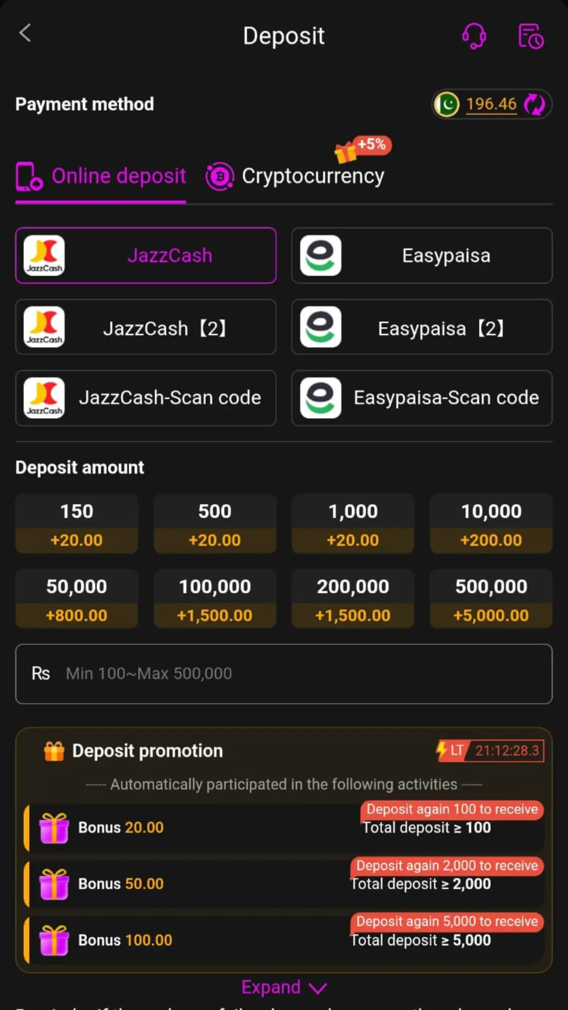Expand the deposit promotion list
This screenshot has height=1010, width=568.
[284, 987]
